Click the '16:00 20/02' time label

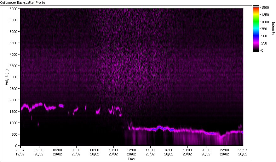coord(169,152)
